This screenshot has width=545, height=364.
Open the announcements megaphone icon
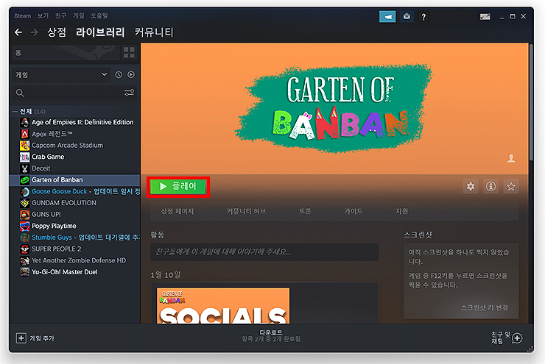tap(387, 17)
